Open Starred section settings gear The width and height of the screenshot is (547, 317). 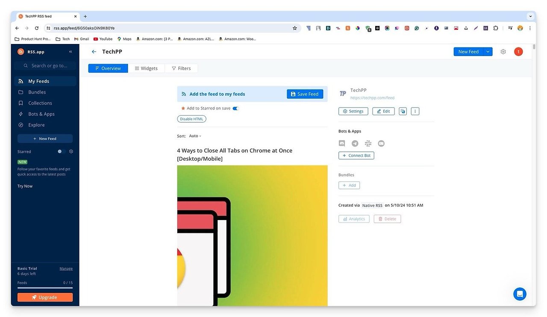[71, 152]
